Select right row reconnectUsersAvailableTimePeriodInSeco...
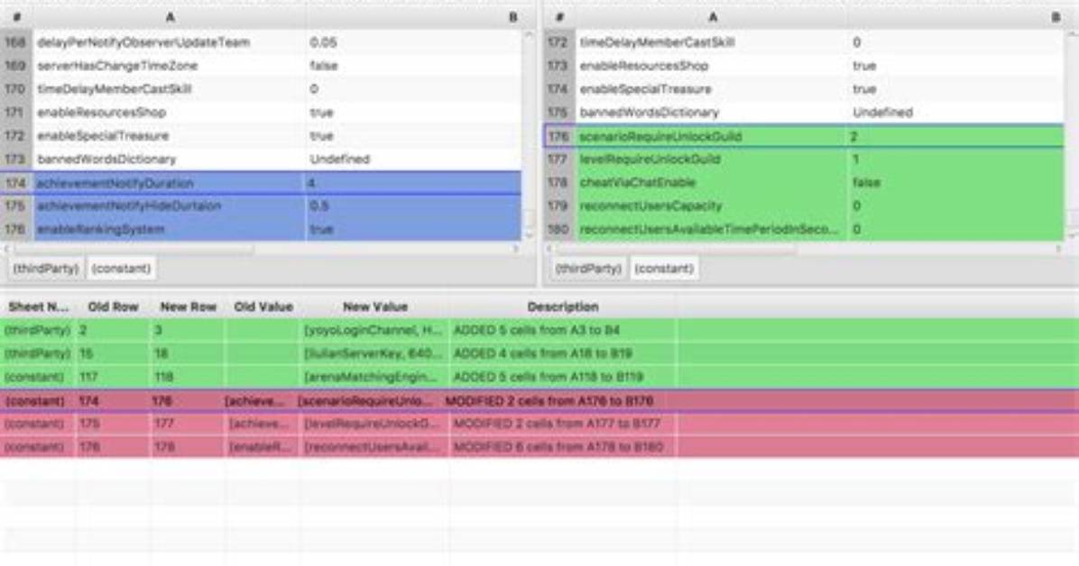The image size is (1079, 566). click(x=804, y=229)
